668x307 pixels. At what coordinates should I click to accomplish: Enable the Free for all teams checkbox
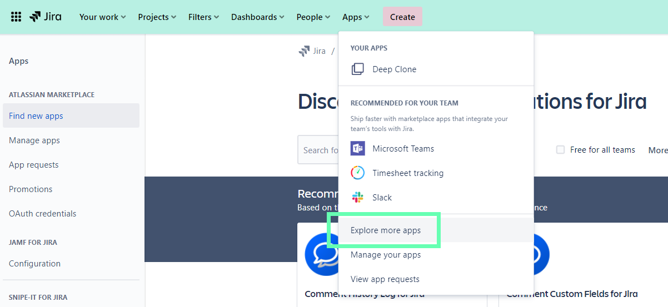tap(560, 150)
